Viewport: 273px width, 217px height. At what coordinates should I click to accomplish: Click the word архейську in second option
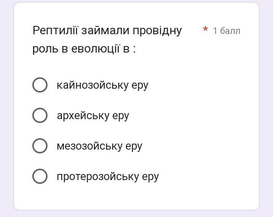click(83, 116)
